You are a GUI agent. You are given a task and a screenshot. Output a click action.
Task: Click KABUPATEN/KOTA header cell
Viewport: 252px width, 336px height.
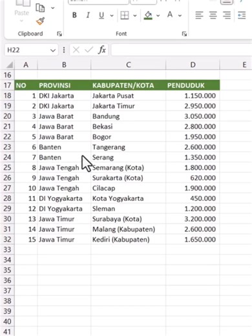[x=129, y=85]
